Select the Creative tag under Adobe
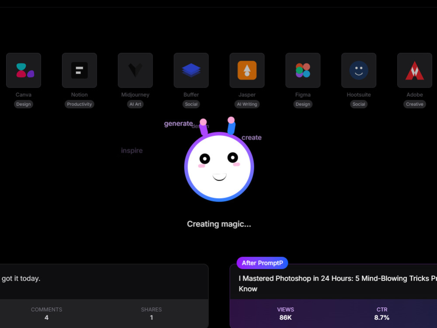This screenshot has height=328, width=437. pos(415,104)
